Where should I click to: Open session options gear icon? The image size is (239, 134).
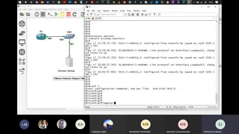(x=142, y=15)
